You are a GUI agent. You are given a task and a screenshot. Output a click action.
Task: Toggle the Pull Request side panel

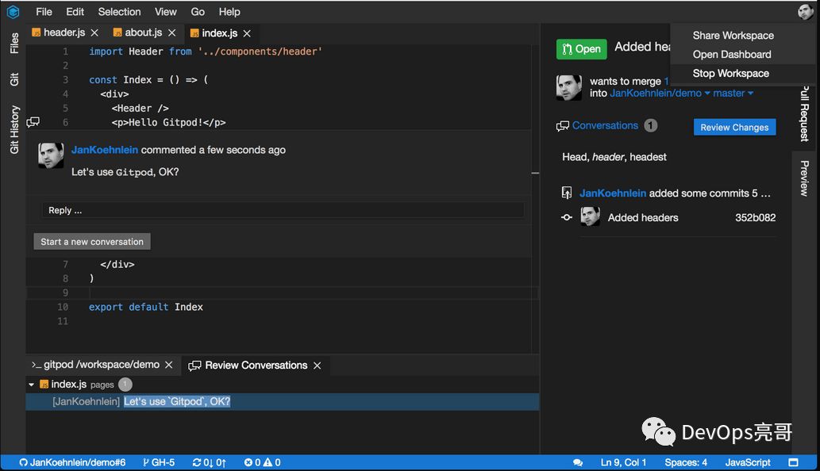805,114
